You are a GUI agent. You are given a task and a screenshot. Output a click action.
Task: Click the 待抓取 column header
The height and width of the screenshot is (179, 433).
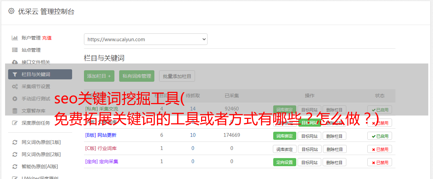click(193, 96)
